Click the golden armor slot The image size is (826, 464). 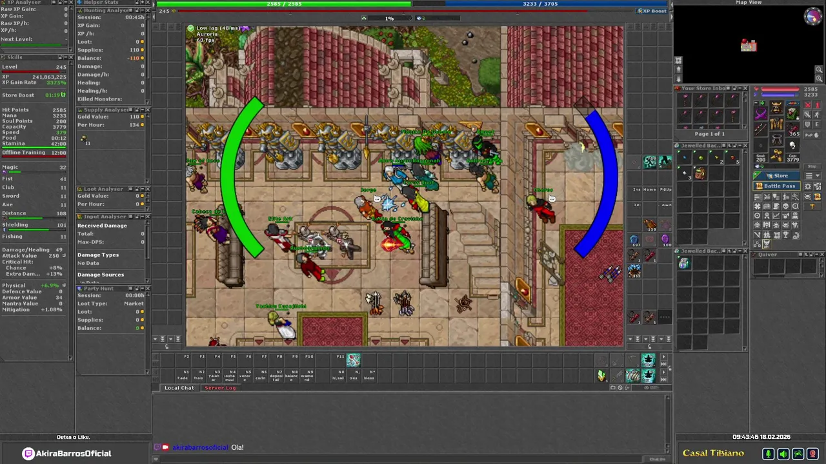[x=777, y=124]
